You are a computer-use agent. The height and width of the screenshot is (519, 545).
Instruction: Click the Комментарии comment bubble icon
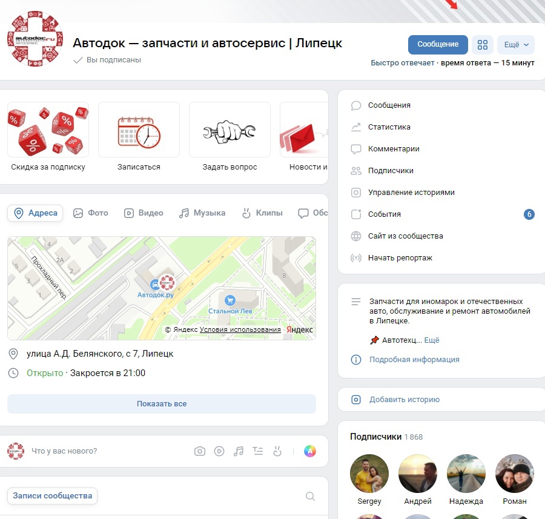coord(356,149)
